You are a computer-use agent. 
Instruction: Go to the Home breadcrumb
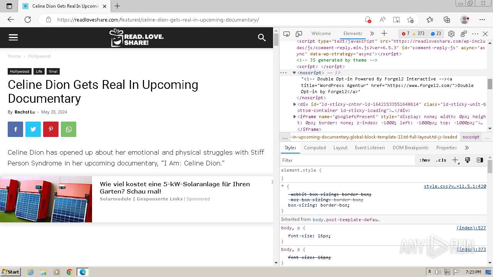point(14,56)
